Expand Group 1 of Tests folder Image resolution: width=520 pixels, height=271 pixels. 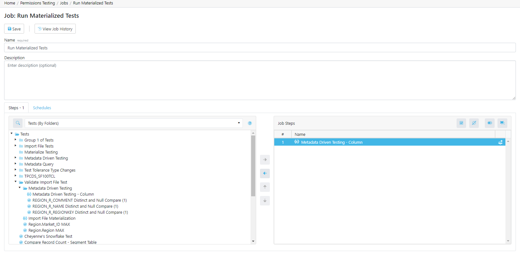[x=16, y=140]
